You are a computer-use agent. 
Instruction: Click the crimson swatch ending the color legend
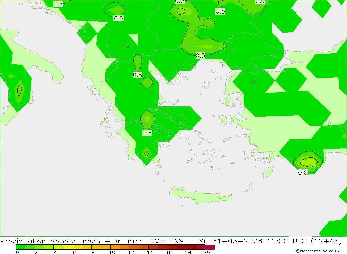[210, 247]
